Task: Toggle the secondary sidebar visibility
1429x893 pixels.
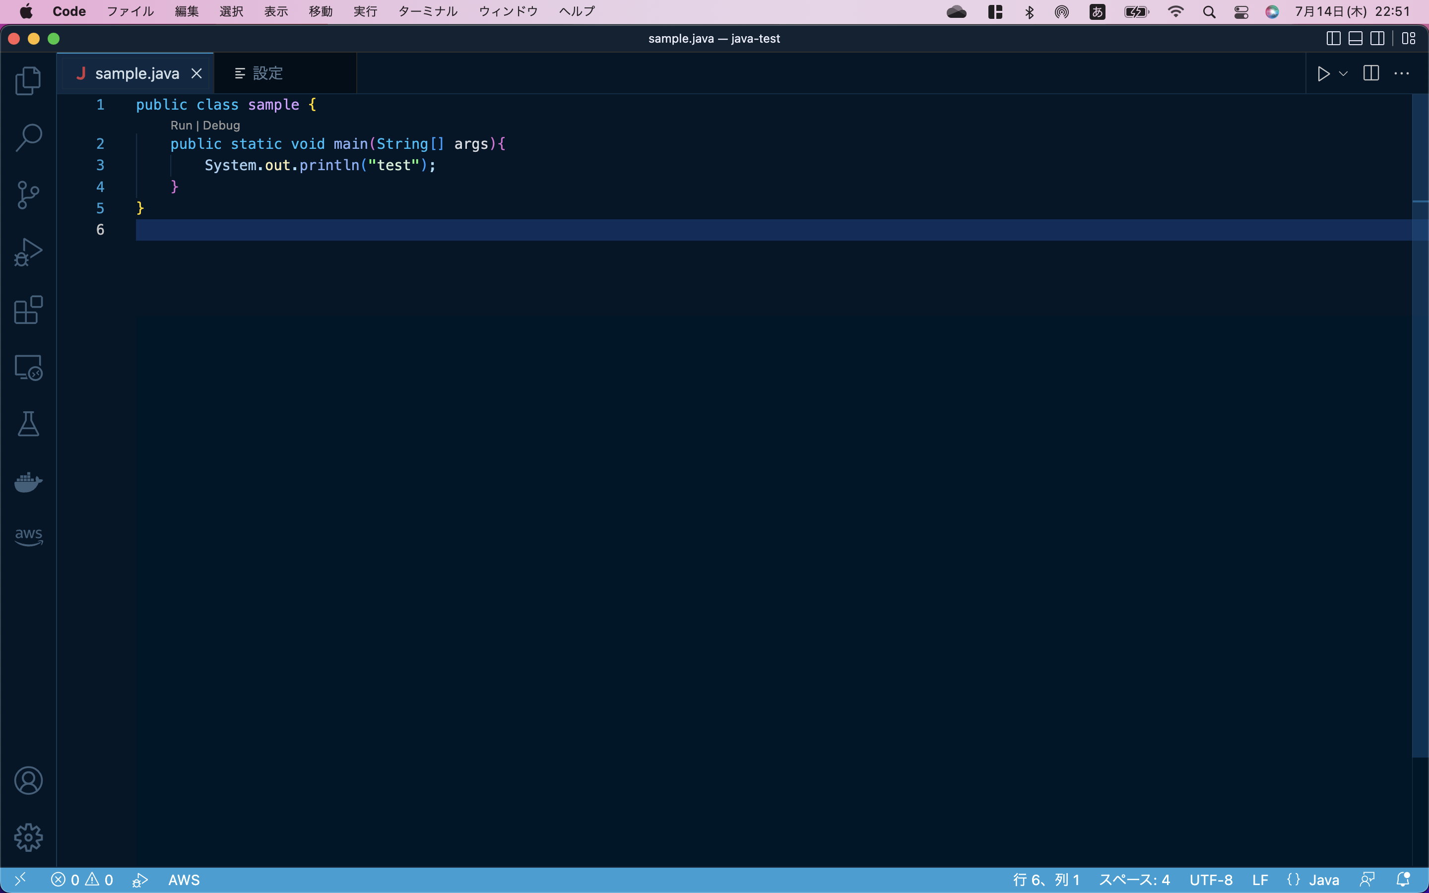Action: [x=1377, y=38]
